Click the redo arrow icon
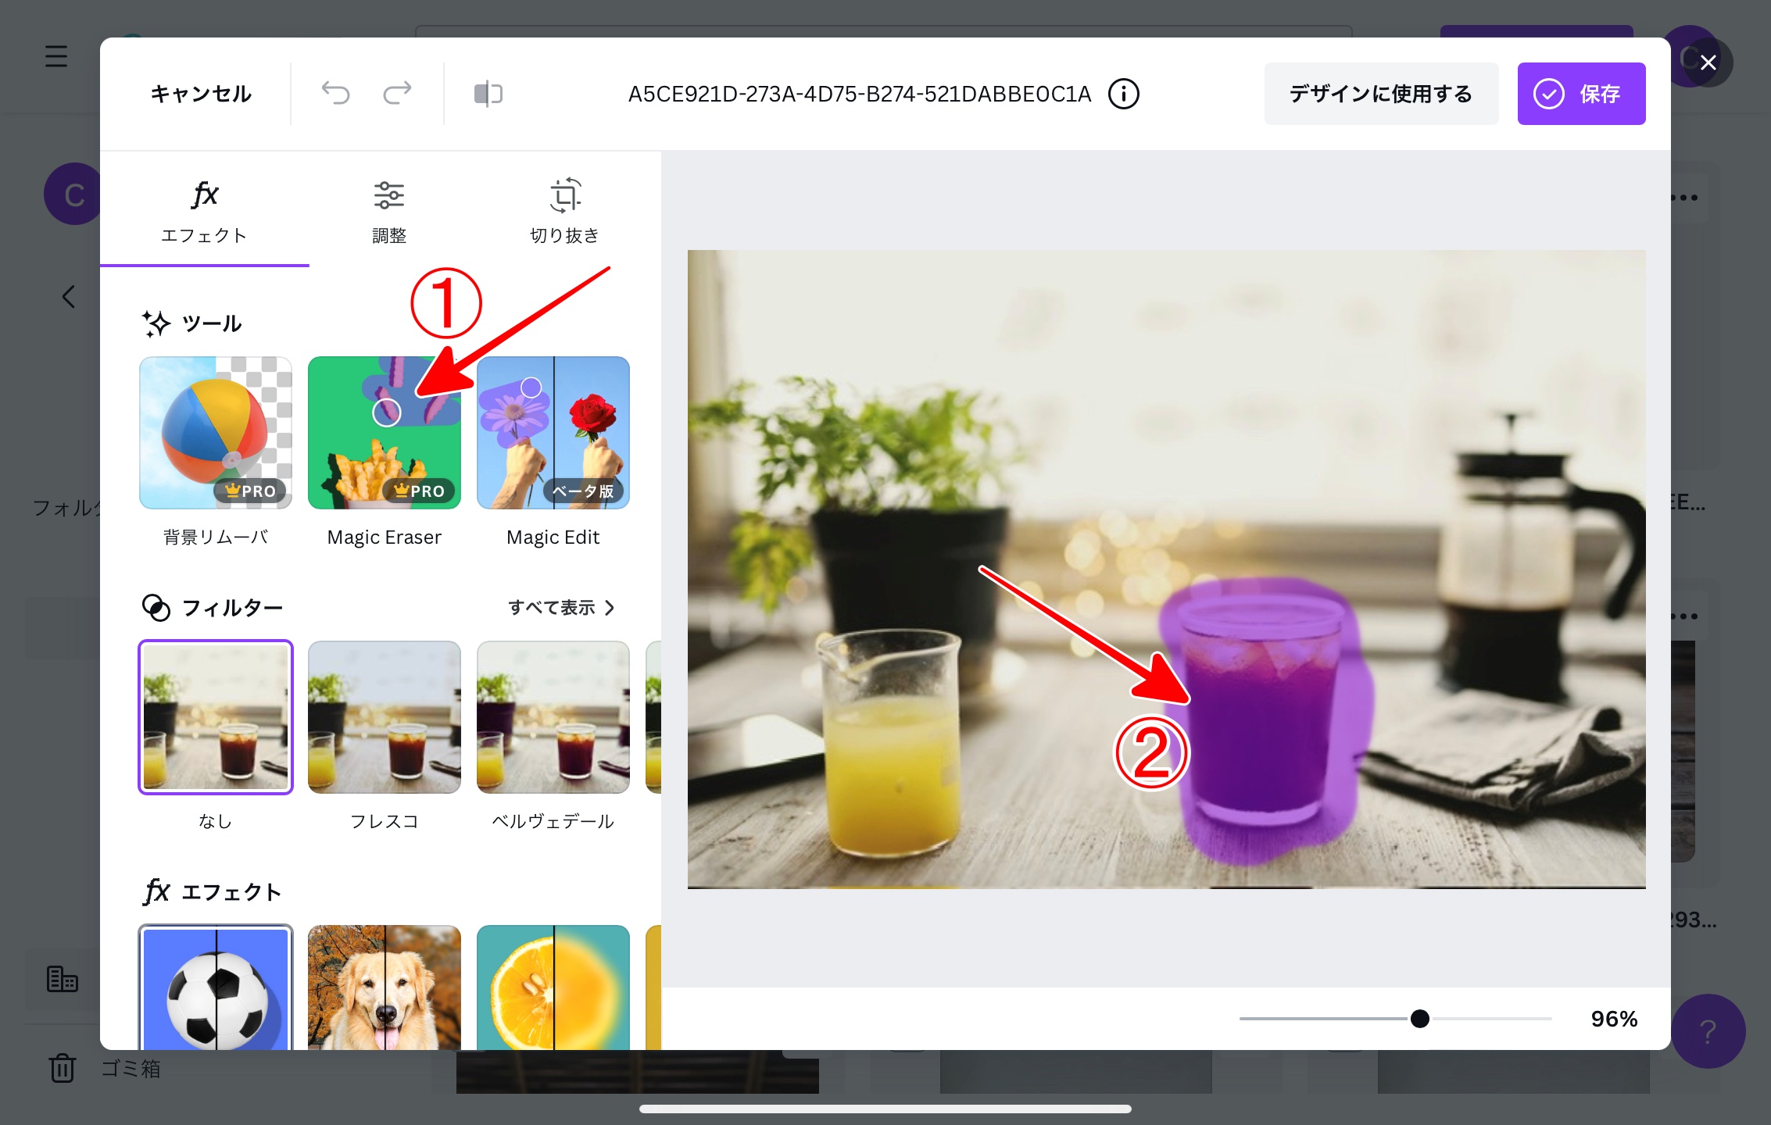1771x1125 pixels. (x=397, y=94)
